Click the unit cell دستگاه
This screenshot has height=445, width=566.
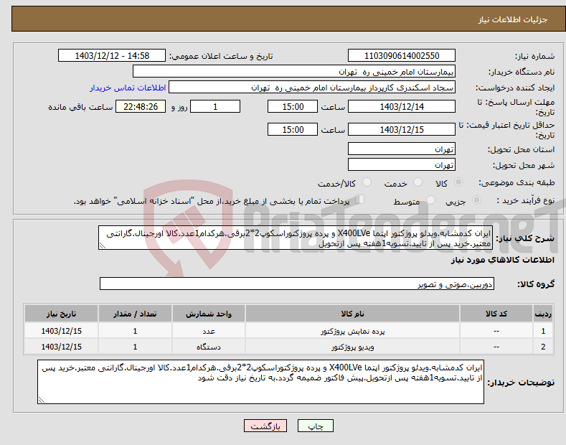click(x=209, y=347)
